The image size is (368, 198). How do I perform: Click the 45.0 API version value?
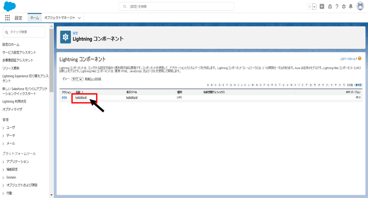pos(358,97)
